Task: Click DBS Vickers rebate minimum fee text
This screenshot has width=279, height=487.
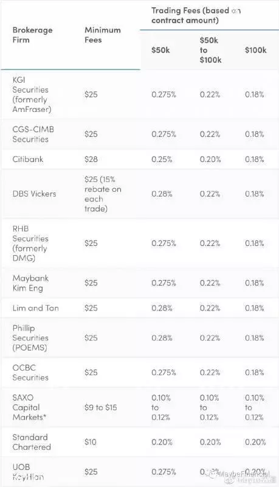Action: tap(103, 194)
